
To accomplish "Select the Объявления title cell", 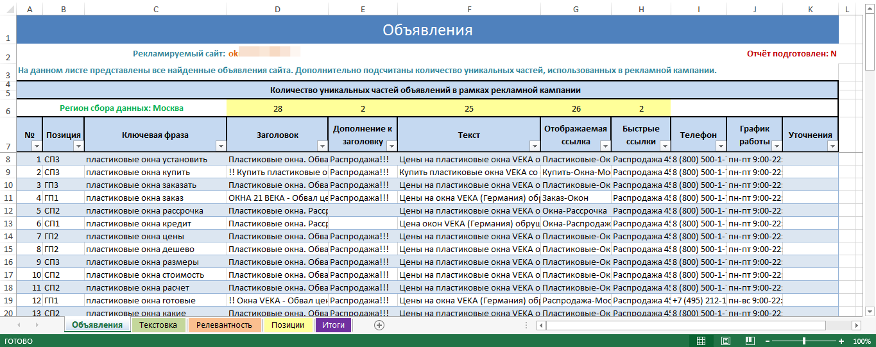I will [427, 30].
